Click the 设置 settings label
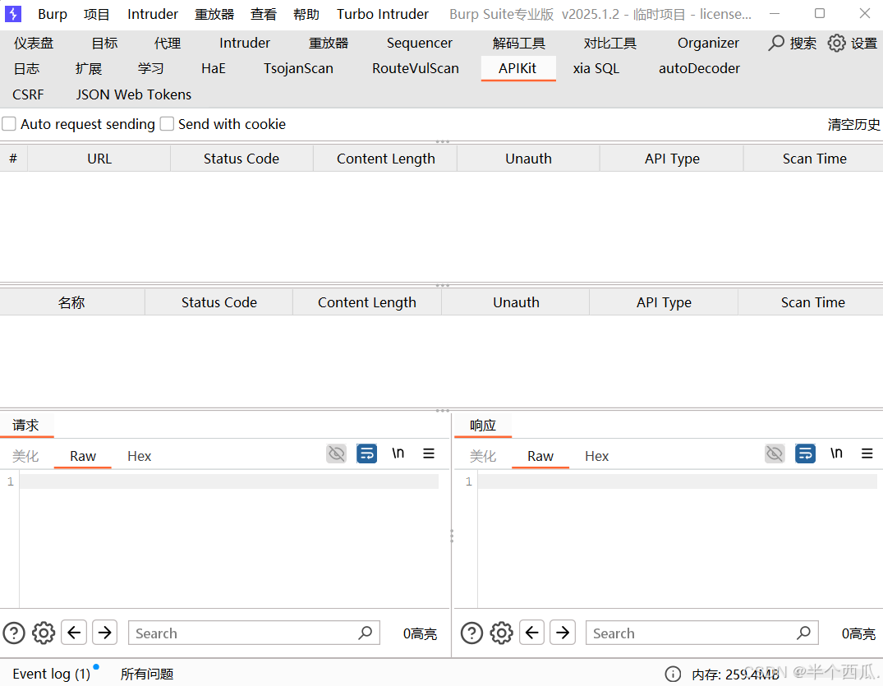 tap(864, 43)
